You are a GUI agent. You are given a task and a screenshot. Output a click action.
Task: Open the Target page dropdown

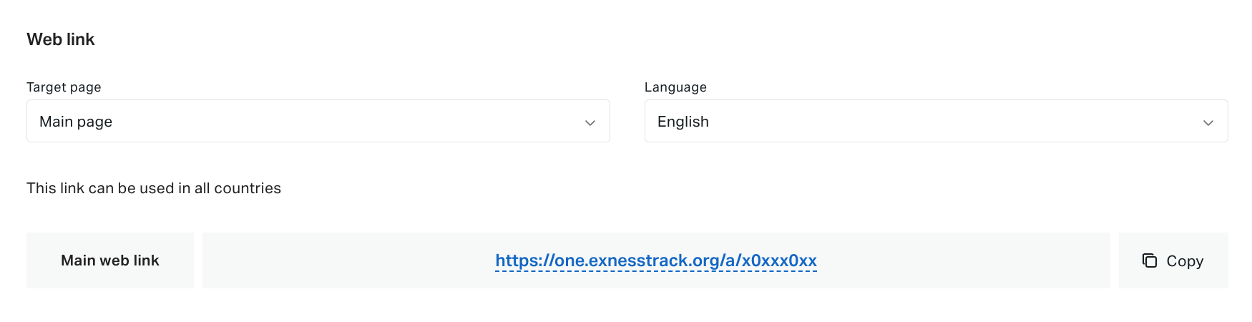[318, 121]
